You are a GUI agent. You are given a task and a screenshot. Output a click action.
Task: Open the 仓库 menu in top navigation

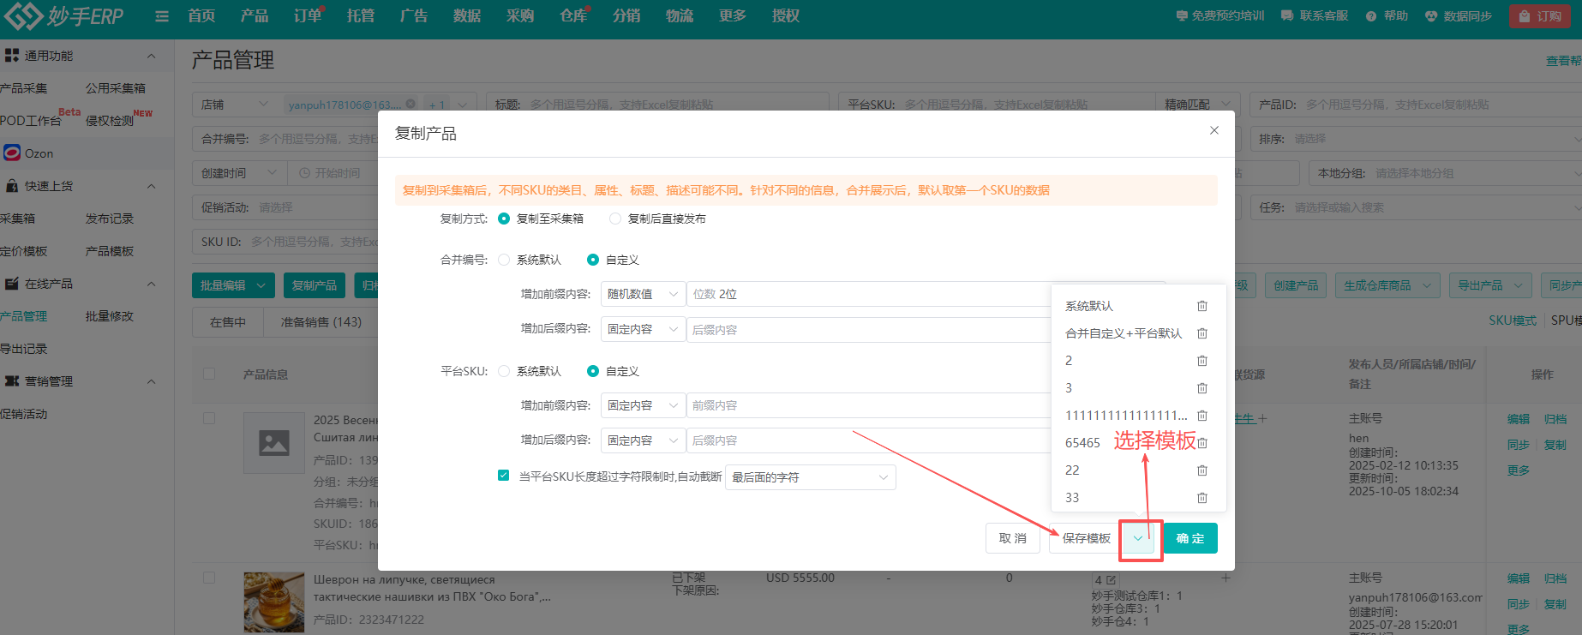coord(572,16)
